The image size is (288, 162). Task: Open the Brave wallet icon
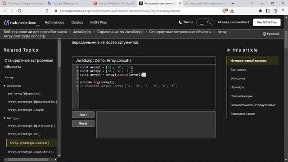click(x=275, y=11)
